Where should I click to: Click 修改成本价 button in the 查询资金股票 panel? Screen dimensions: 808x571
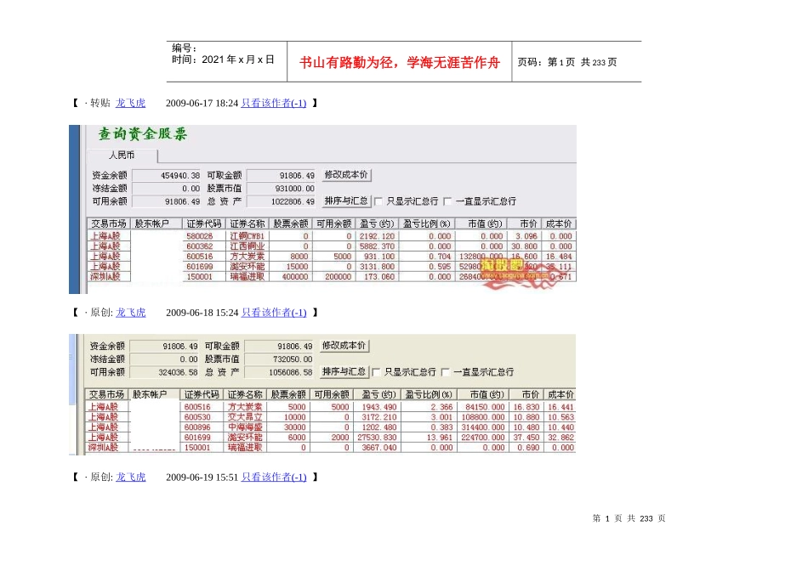click(x=347, y=175)
